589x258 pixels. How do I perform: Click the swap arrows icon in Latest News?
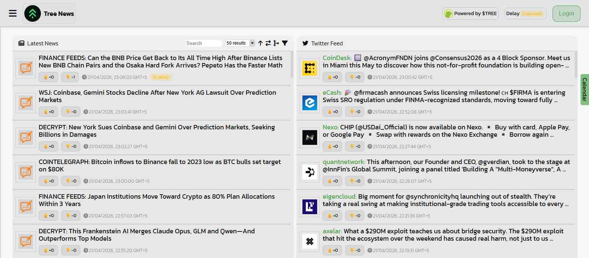point(268,43)
